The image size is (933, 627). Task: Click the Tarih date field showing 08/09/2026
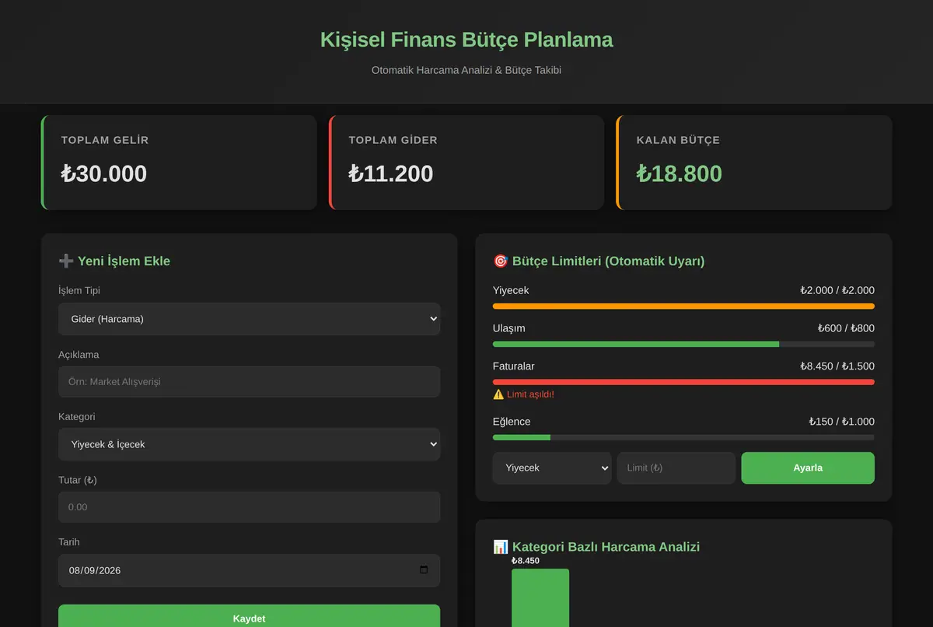249,570
